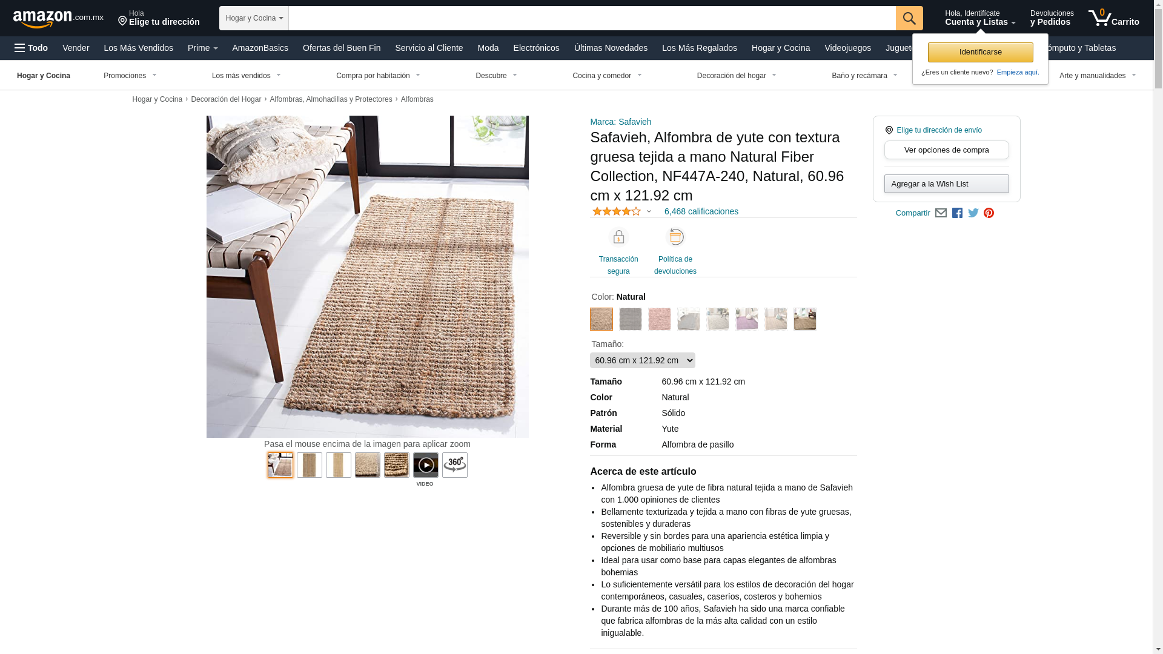Go to Ofertas del Buen Fin

(342, 48)
